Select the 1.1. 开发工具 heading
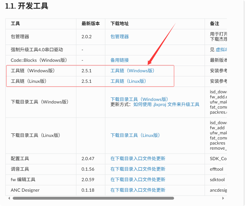245x206 pixels. [27, 6]
